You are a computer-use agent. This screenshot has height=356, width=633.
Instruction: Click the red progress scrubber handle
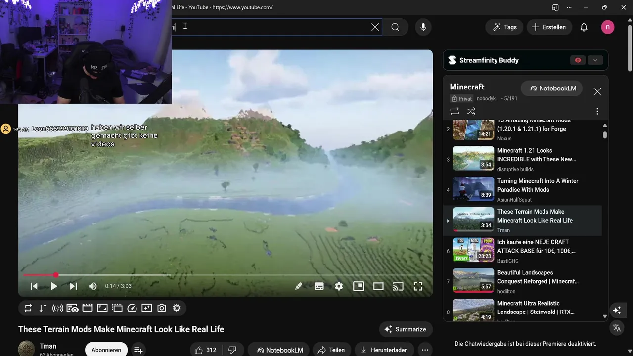point(56,275)
